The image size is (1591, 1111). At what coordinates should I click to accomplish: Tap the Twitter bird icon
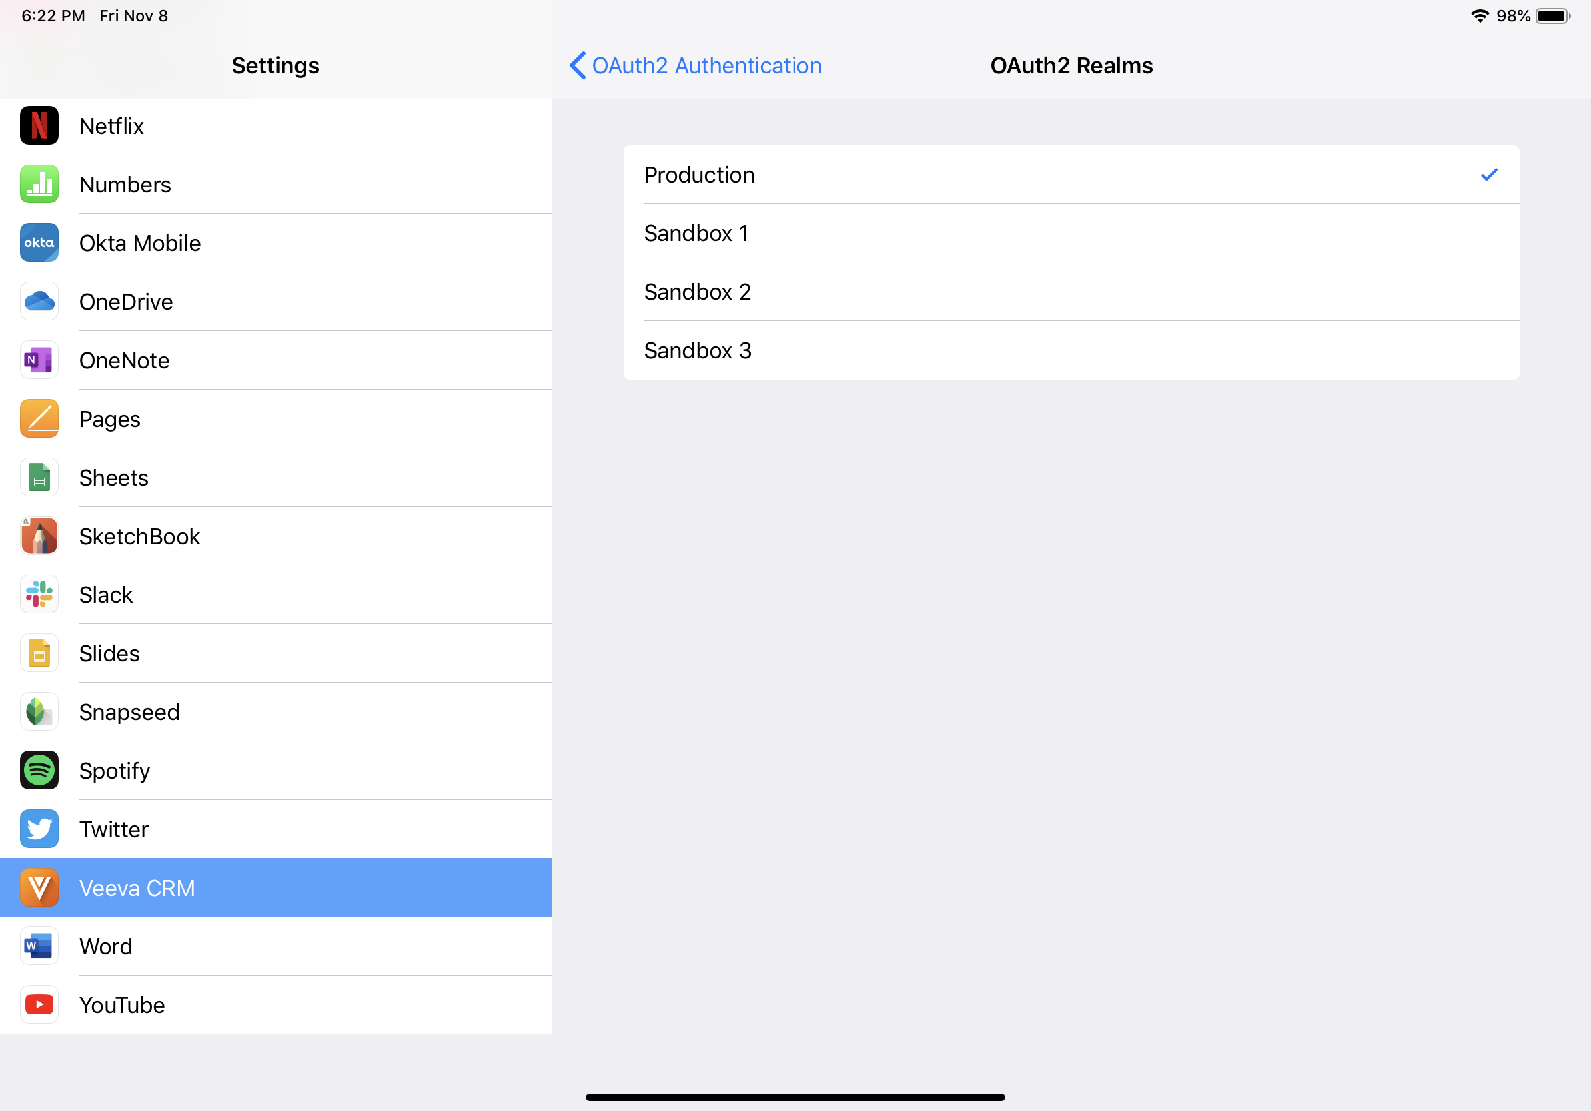click(x=39, y=829)
